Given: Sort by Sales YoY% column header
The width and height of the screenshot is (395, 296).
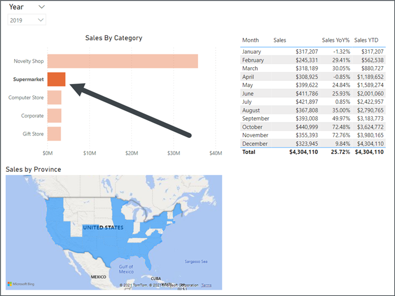Looking at the screenshot, I should click(335, 40).
